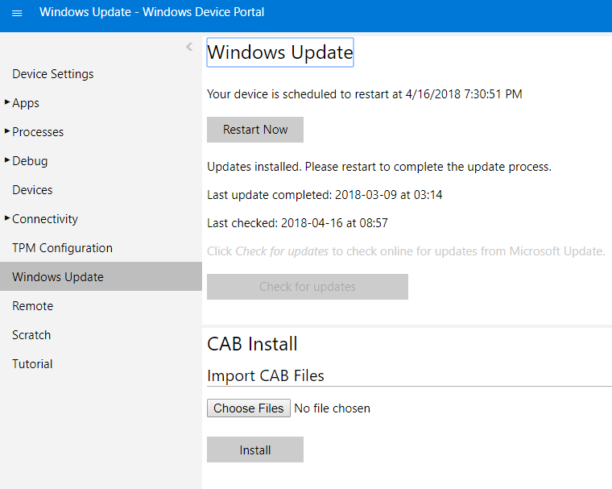Click the Check for updates button
This screenshot has width=612, height=489.
tap(307, 287)
